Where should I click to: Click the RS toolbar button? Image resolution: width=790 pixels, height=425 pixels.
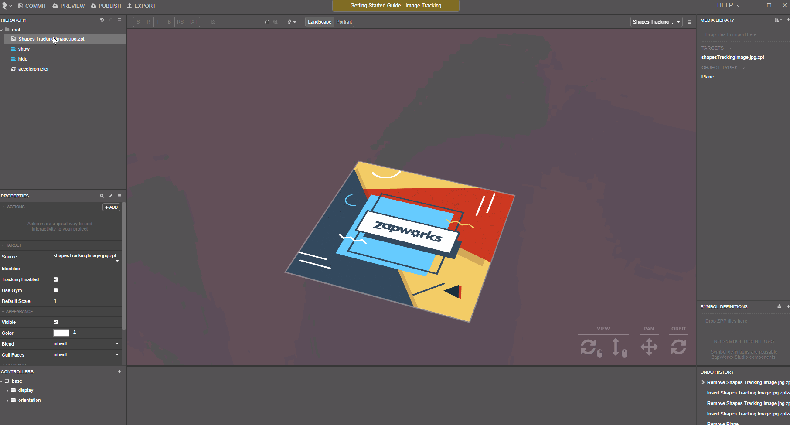point(180,22)
